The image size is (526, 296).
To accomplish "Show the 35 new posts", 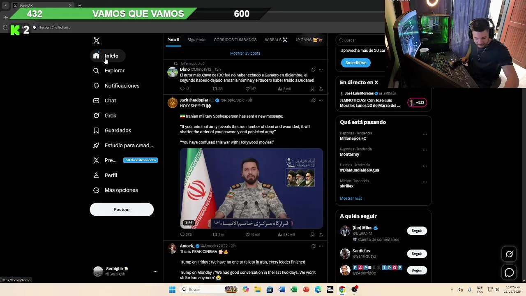I will (245, 53).
